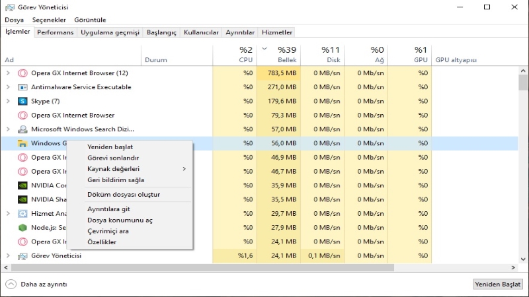Click vertical scrollbar down arrow
This screenshot has height=297, width=529.
523,259
